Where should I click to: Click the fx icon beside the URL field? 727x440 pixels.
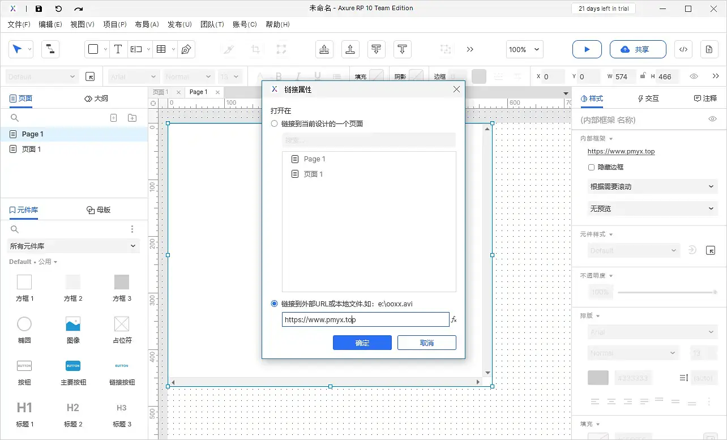pos(454,319)
